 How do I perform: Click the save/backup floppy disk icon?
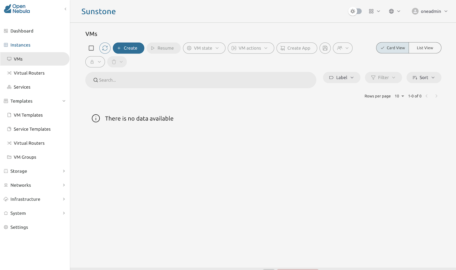325,48
